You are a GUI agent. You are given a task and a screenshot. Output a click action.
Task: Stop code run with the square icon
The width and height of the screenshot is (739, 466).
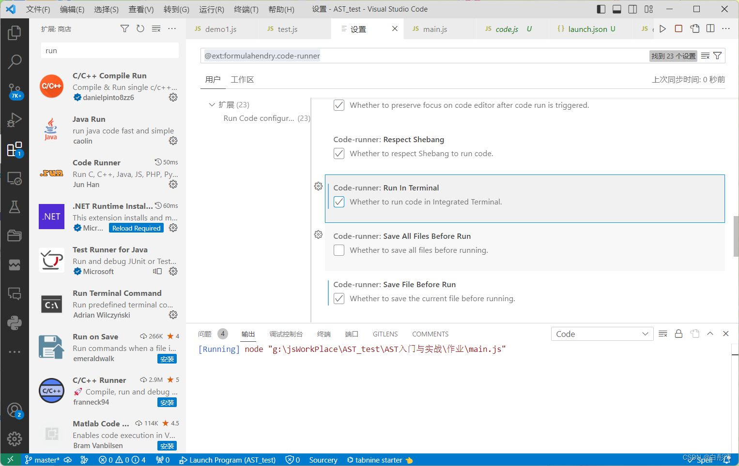click(678, 29)
